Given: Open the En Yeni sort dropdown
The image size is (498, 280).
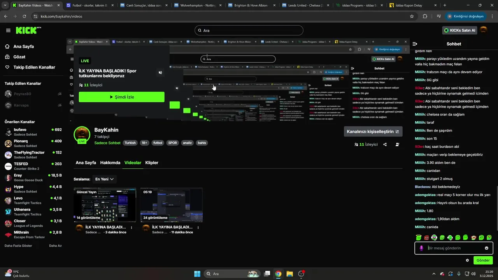Looking at the screenshot, I should 104,179.
